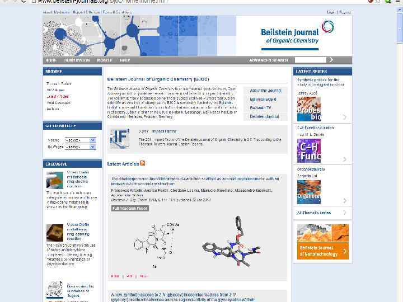Viewport: 403px width, 302px height.
Task: Click the PDF link under article figure
Action: pyautogui.click(x=129, y=276)
